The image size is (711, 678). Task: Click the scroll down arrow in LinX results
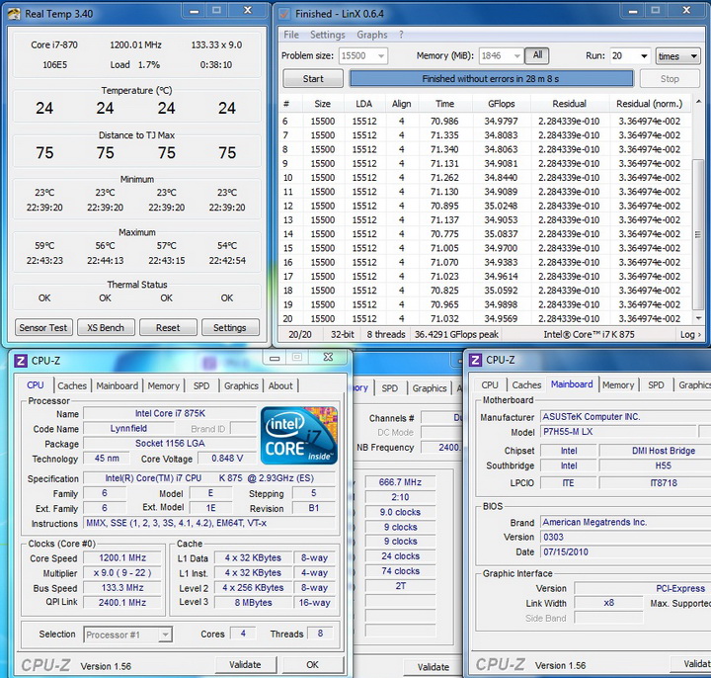click(698, 318)
